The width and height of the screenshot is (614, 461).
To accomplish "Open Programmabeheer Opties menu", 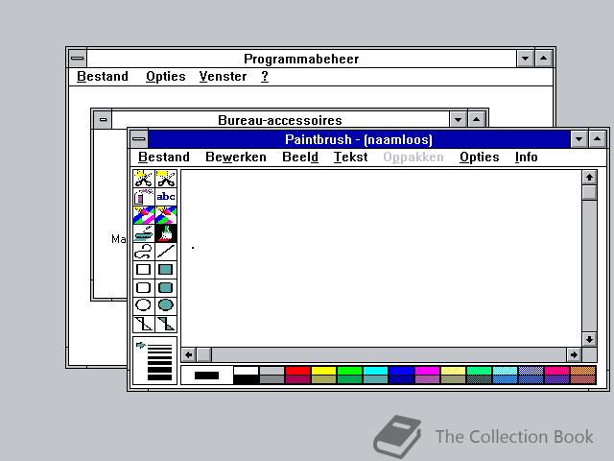I will (166, 77).
